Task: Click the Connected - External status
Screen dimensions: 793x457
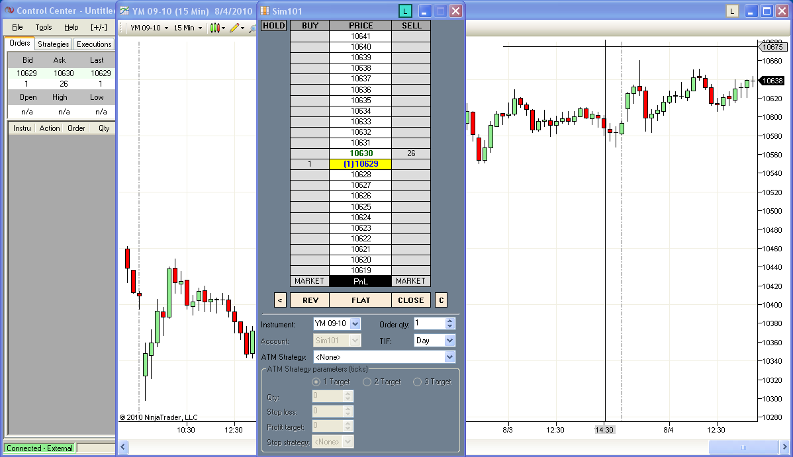Action: pyautogui.click(x=40, y=448)
